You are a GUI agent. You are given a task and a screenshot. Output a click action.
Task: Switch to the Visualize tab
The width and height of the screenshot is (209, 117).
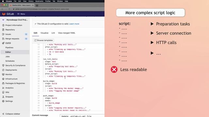[x=44, y=33]
